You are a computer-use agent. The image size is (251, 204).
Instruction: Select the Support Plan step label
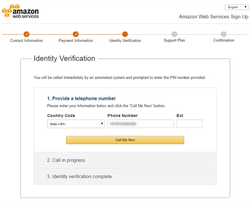(x=174, y=40)
